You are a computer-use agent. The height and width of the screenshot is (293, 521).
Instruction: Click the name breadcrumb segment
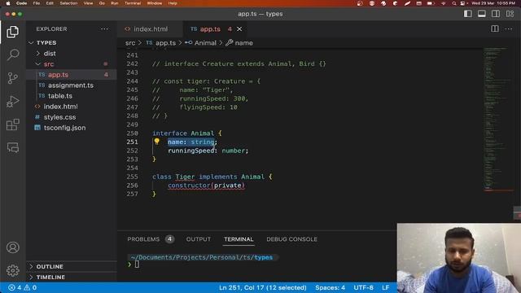(x=239, y=43)
